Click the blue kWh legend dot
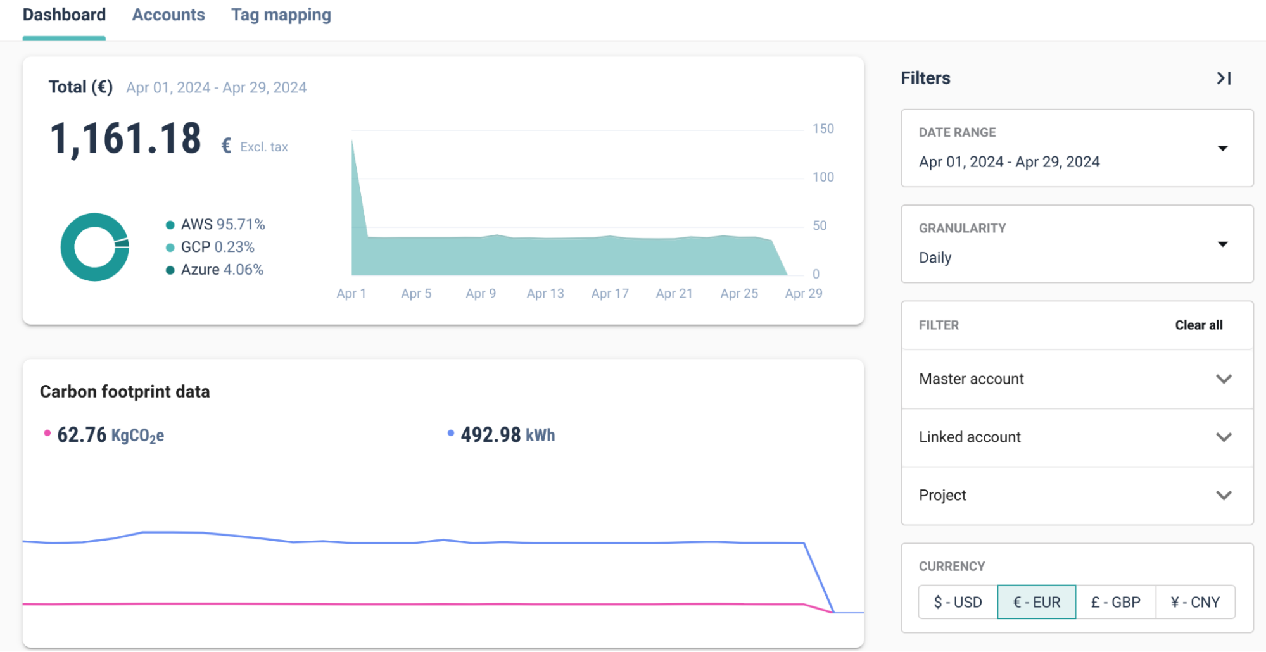 click(451, 434)
